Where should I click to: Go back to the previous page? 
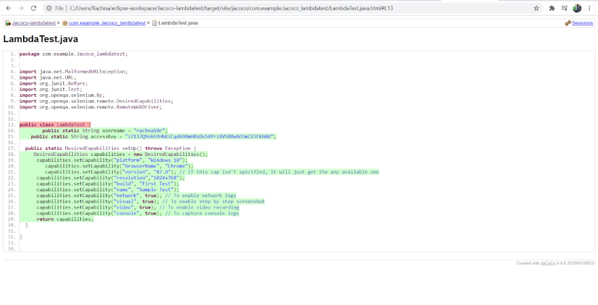tap(8, 8)
